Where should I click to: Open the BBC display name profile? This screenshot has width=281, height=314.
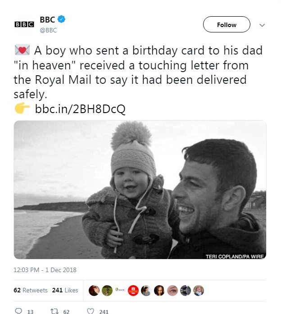coord(47,19)
